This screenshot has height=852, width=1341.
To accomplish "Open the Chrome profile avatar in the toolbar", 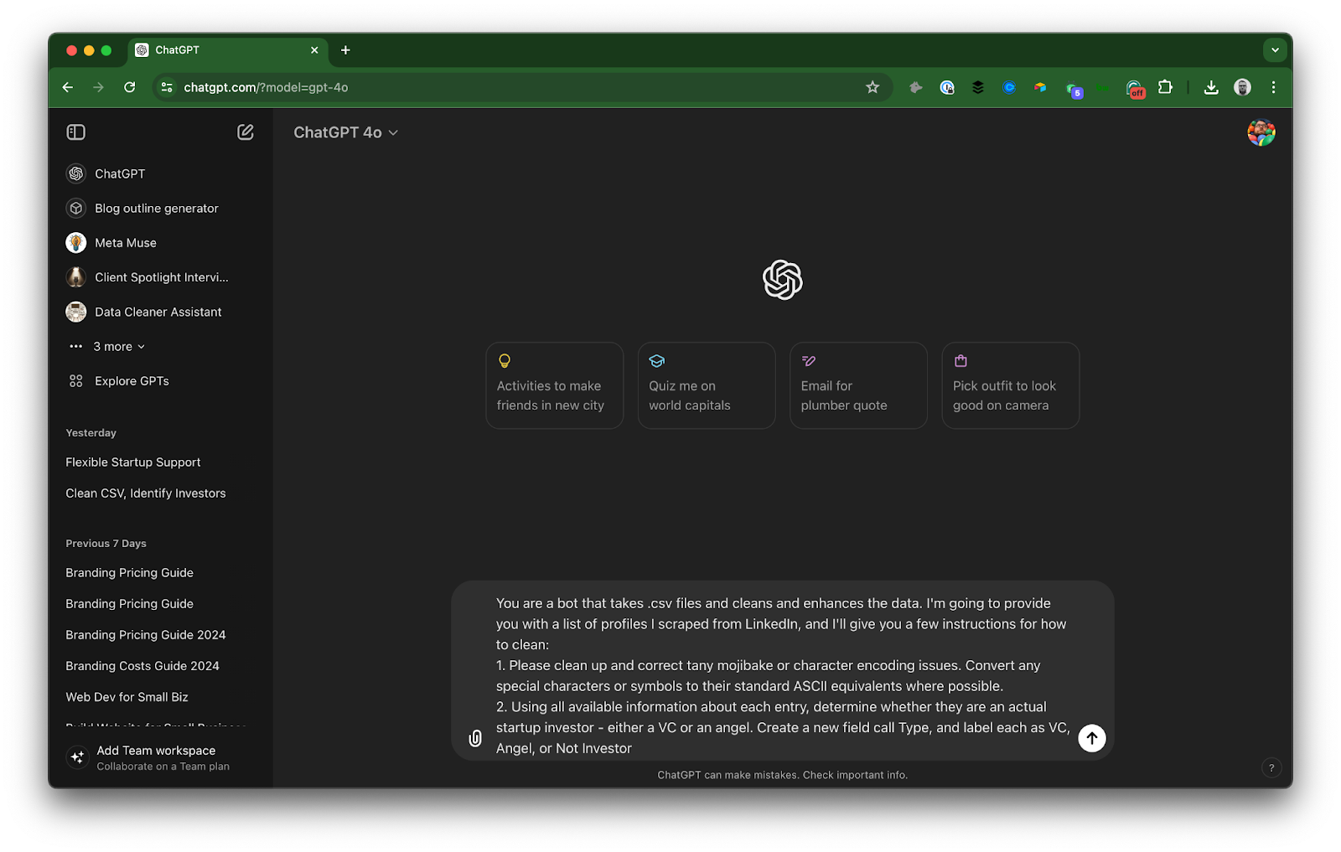I will click(1243, 87).
